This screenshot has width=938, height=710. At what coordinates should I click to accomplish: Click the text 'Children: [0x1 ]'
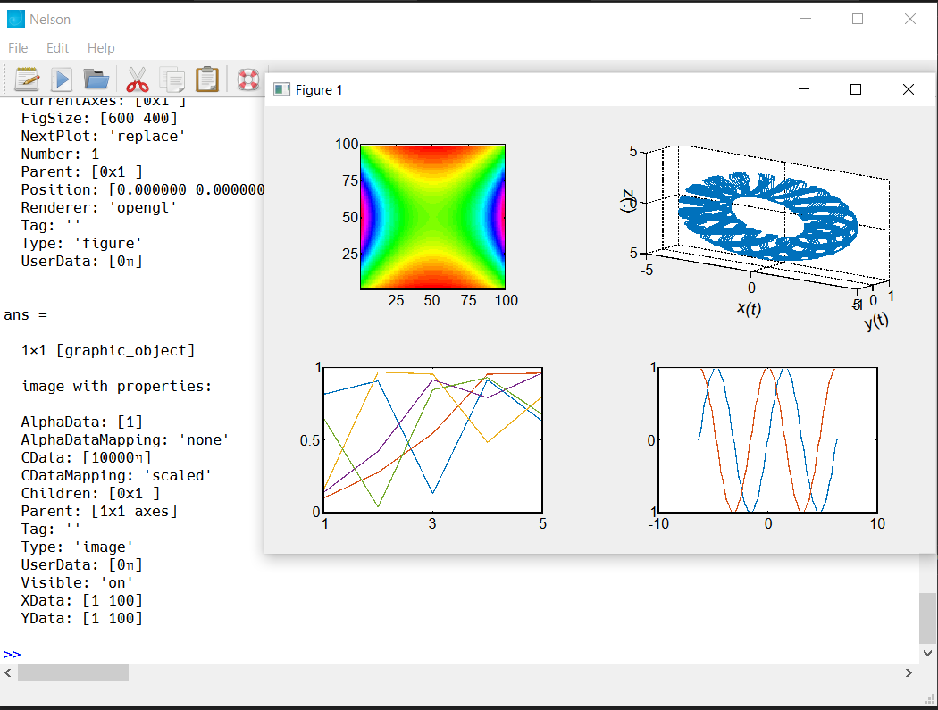90,494
